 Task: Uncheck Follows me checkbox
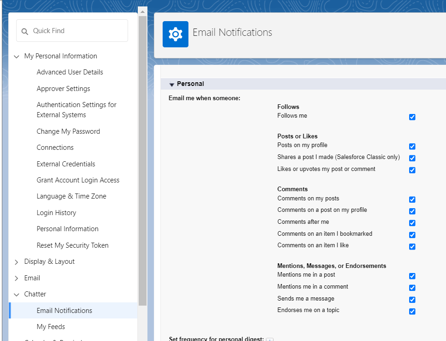click(x=412, y=117)
